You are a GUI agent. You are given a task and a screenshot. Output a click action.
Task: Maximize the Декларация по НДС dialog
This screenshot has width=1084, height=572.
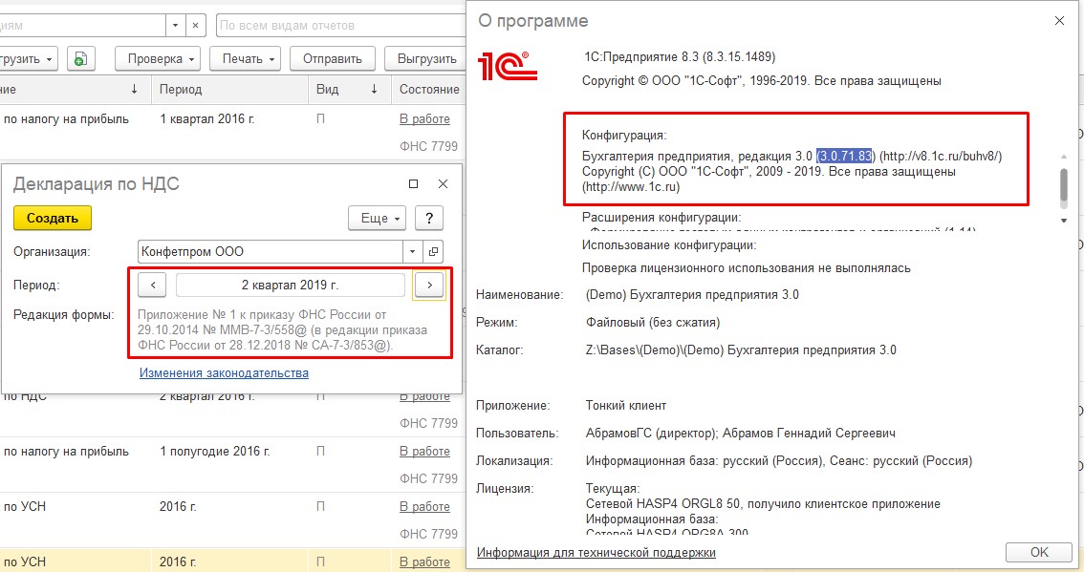click(x=413, y=183)
